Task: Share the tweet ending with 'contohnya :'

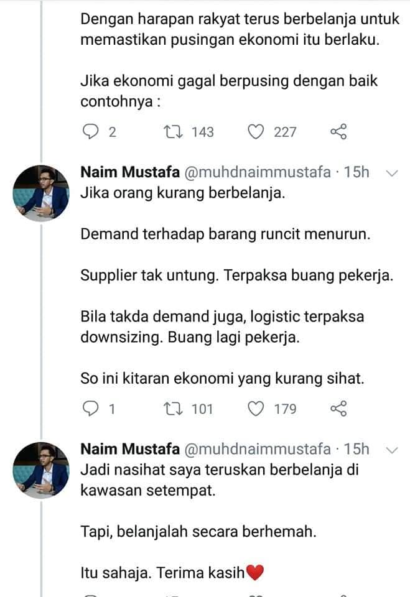Action: (x=338, y=132)
